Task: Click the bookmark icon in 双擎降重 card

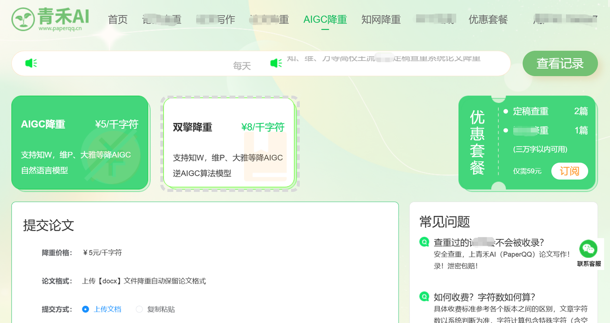Action: click(x=265, y=156)
